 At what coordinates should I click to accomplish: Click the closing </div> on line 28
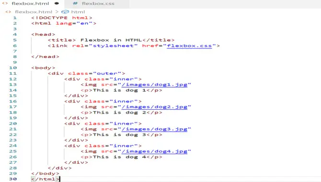point(59,168)
